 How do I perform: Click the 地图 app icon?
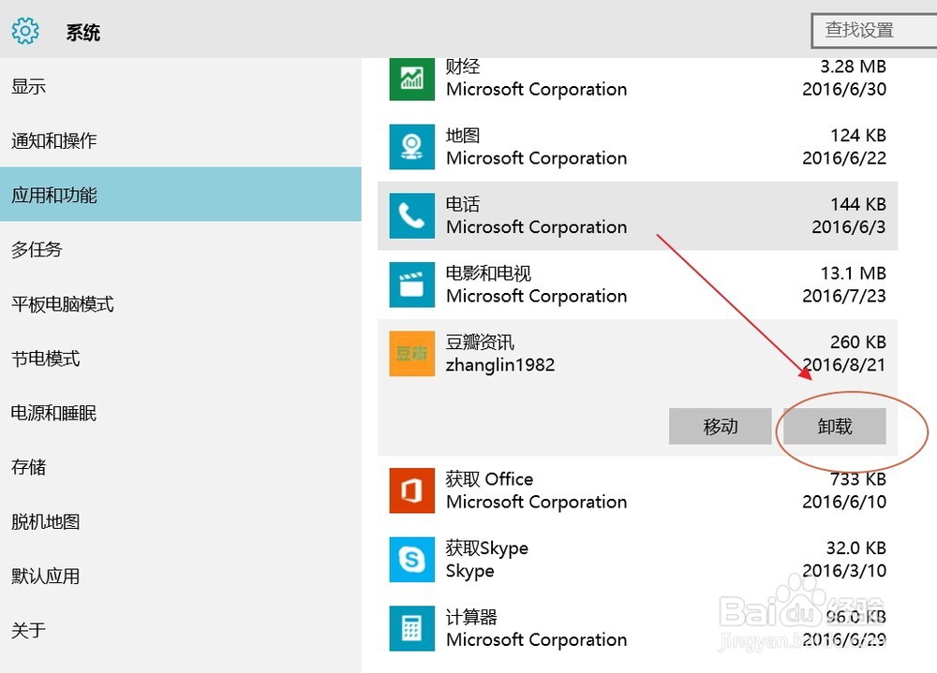tap(412, 147)
